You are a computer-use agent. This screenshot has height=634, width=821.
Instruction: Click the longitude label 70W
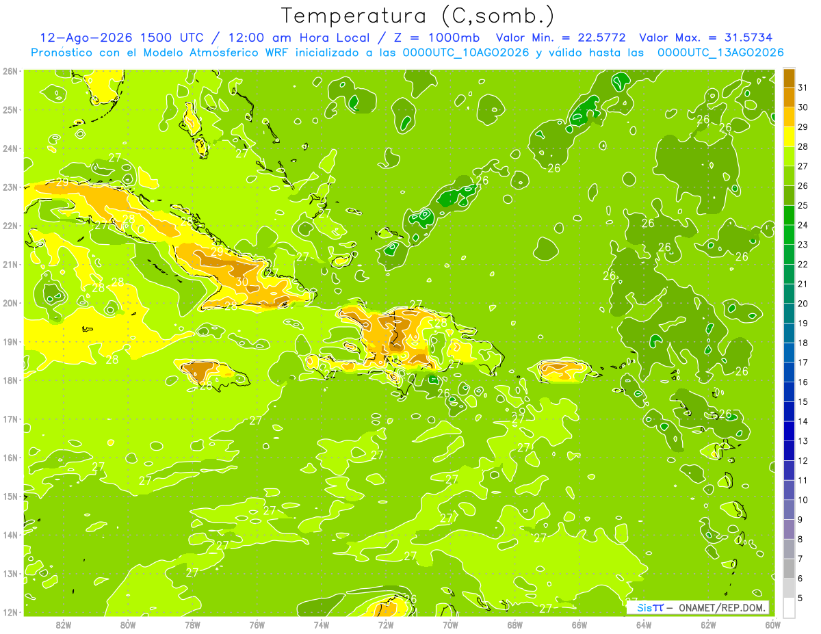(x=450, y=624)
